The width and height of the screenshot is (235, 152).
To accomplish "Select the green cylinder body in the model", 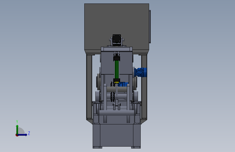I will (x=117, y=70).
